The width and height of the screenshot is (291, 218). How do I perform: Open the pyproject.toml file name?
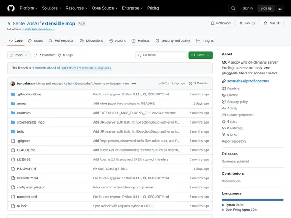(27, 197)
